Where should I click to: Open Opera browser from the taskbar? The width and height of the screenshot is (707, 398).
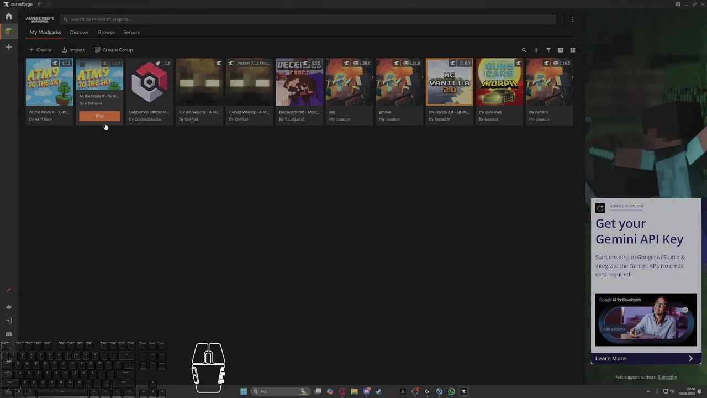[342, 391]
